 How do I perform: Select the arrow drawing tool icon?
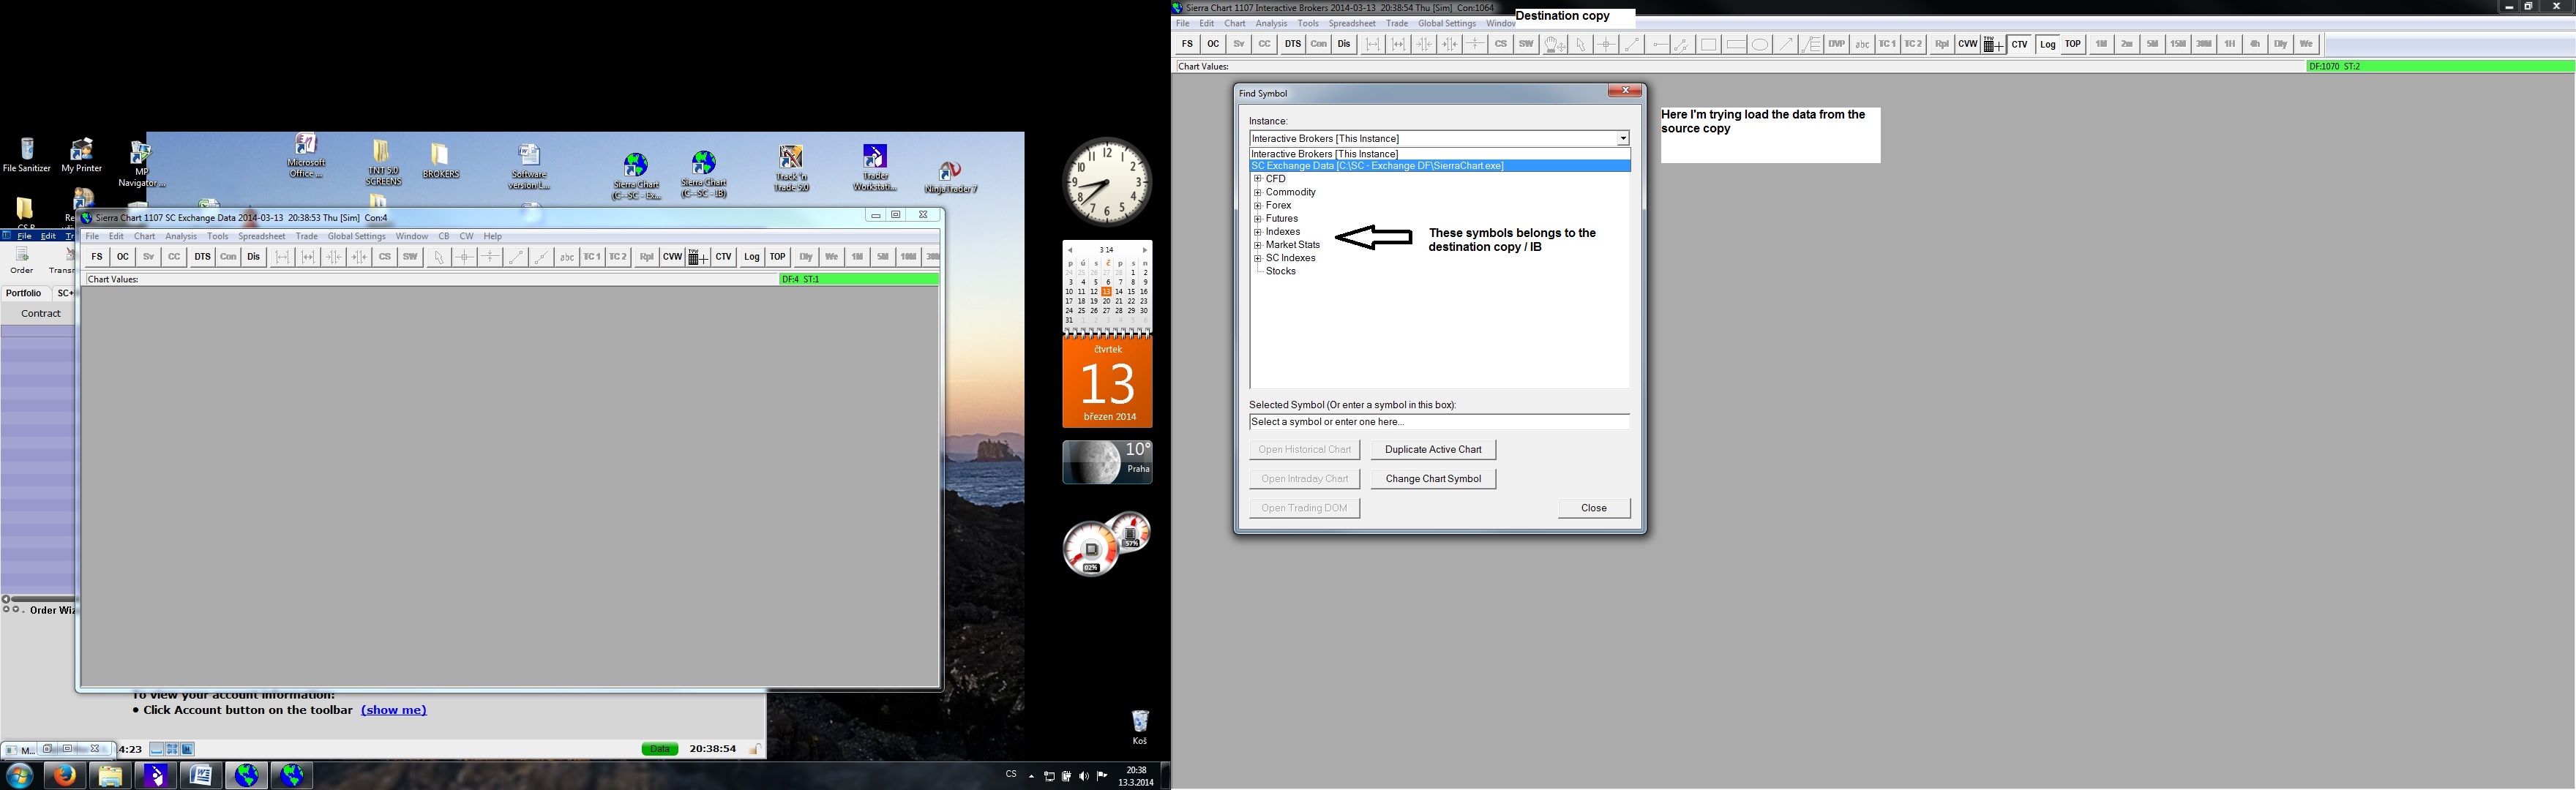[1785, 44]
